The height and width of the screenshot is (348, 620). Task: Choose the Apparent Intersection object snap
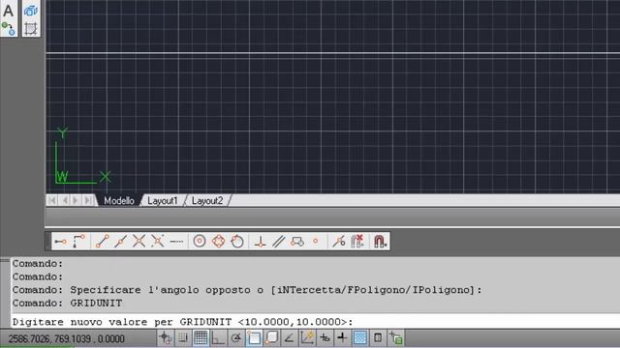pyautogui.click(x=157, y=241)
